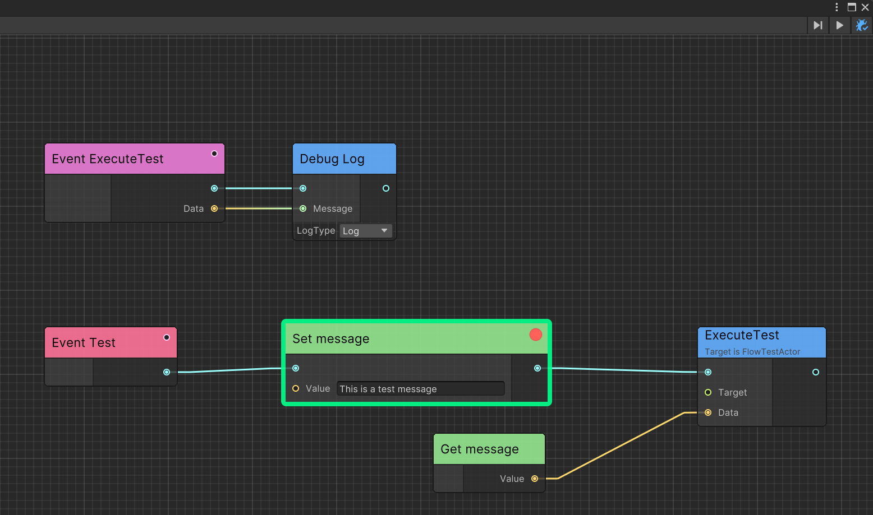Click the Value text field on Set message
This screenshot has height=515, width=873.
tap(420, 389)
